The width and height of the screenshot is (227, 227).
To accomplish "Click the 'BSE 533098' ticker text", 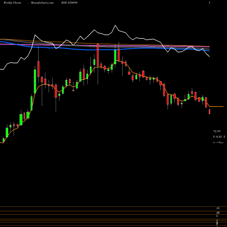I will (x=69, y=3).
